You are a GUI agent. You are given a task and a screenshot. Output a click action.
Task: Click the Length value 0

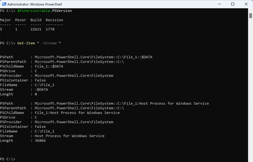point(36,94)
